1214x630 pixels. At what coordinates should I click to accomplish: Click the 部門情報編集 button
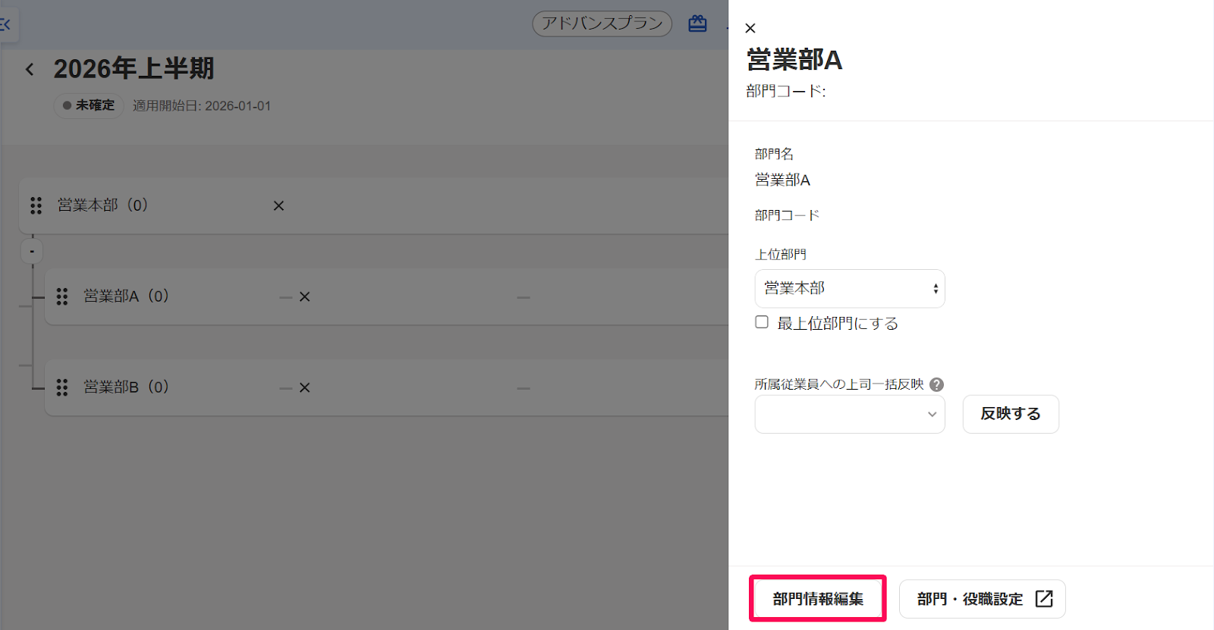tap(818, 599)
